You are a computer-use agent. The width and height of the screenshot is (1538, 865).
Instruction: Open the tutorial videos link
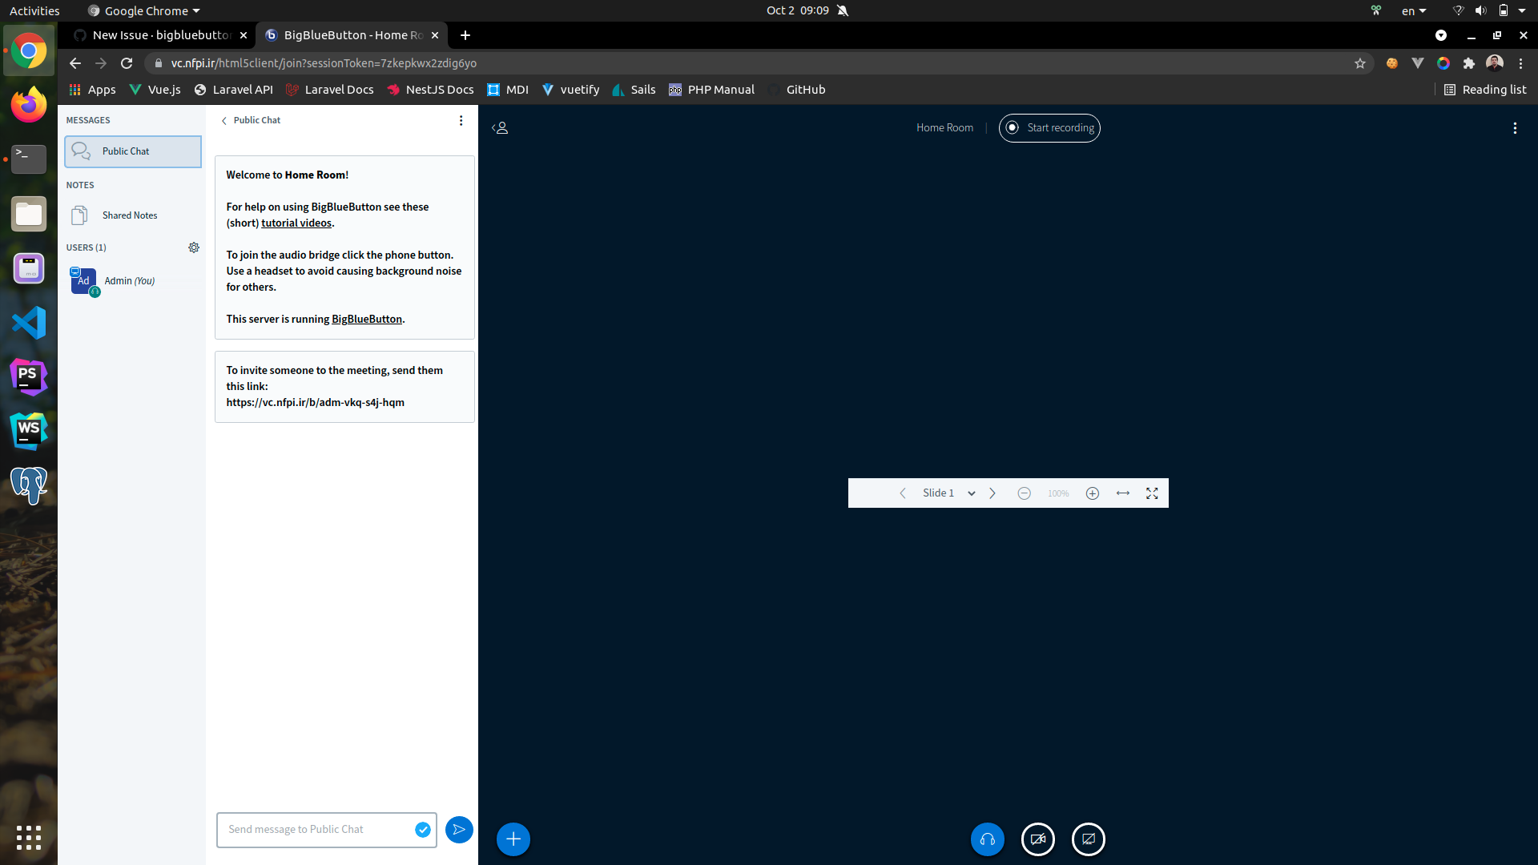[x=296, y=223]
